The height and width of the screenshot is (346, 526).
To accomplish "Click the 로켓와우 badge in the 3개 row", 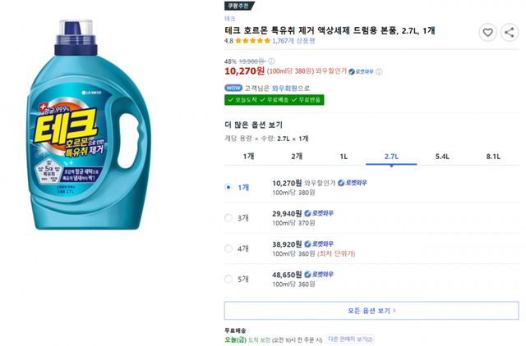I will [319, 213].
